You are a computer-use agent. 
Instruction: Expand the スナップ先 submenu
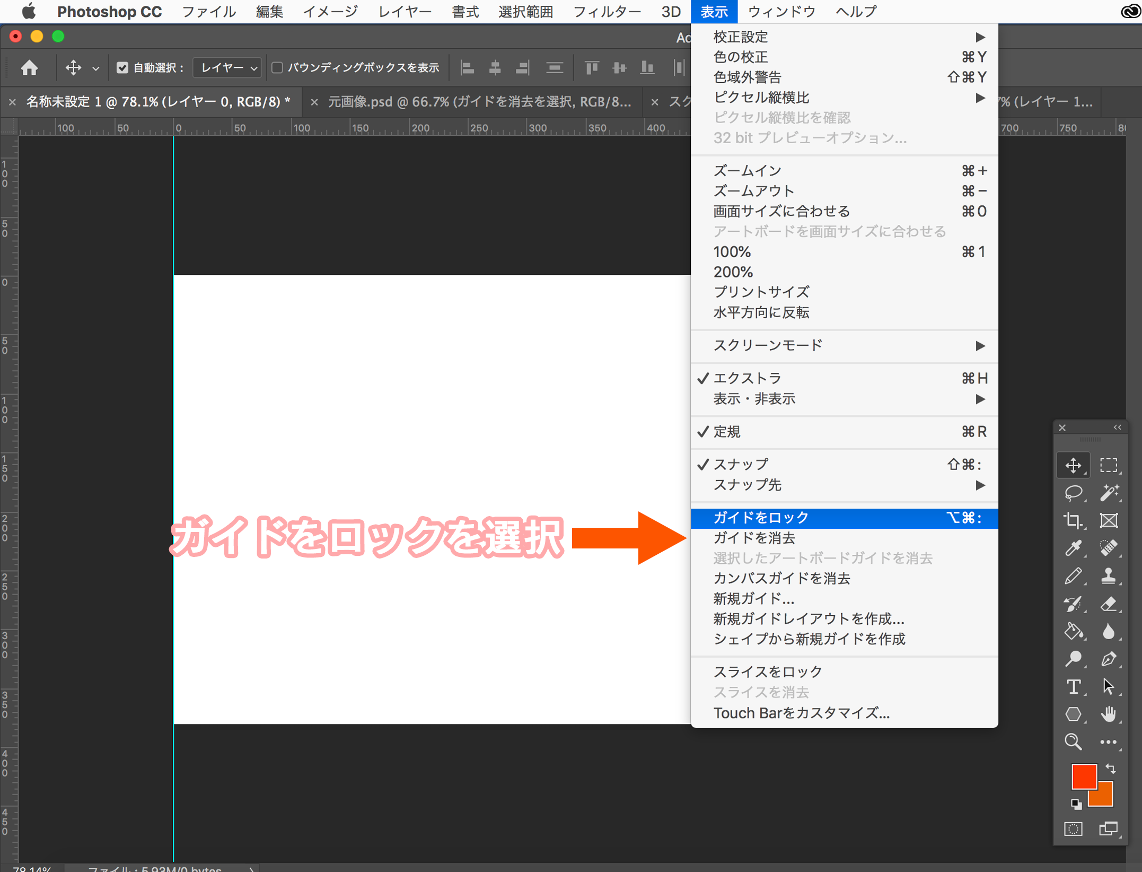pyautogui.click(x=844, y=485)
